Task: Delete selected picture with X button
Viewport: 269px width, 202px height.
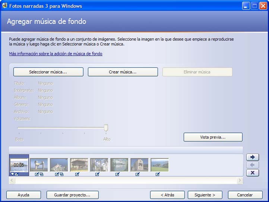Action: [x=253, y=173]
